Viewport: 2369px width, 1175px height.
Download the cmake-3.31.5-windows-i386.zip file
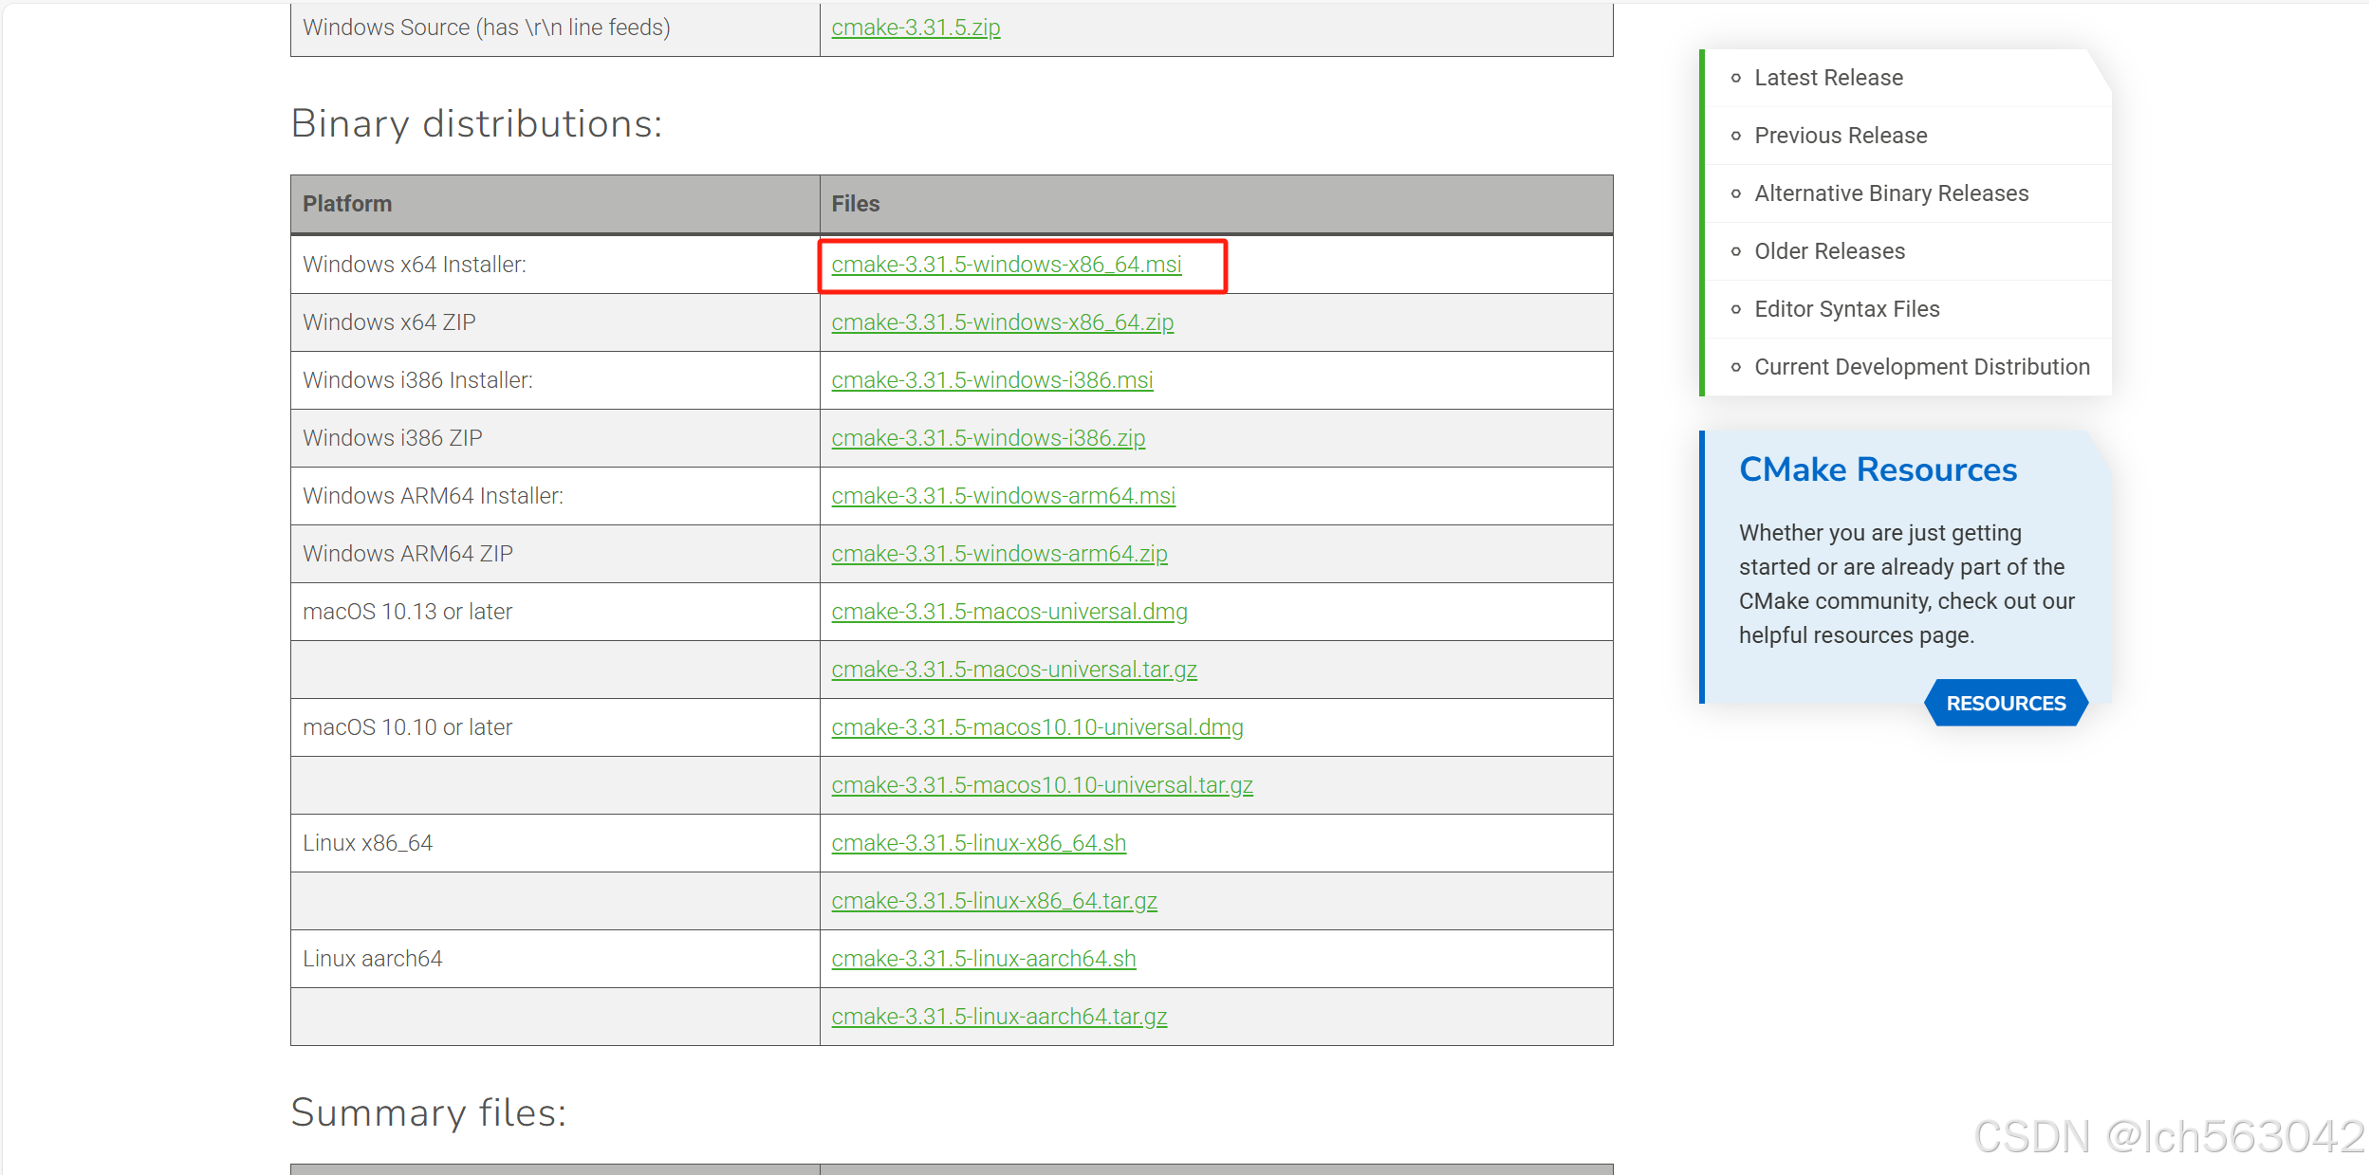point(988,438)
